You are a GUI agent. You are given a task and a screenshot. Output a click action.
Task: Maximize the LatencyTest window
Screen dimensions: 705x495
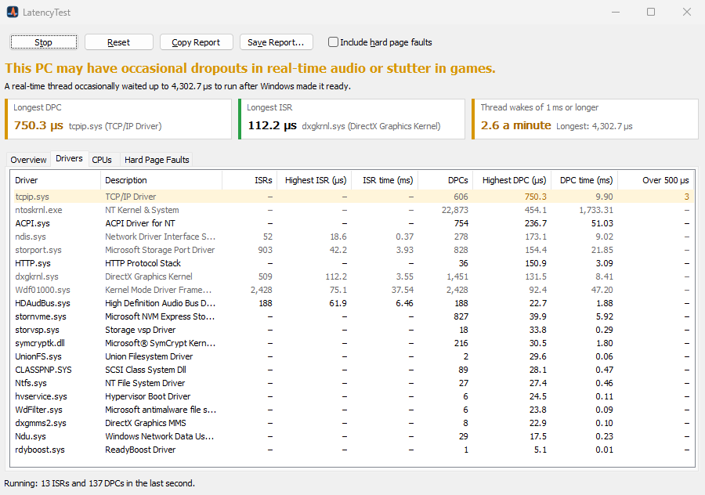point(651,12)
